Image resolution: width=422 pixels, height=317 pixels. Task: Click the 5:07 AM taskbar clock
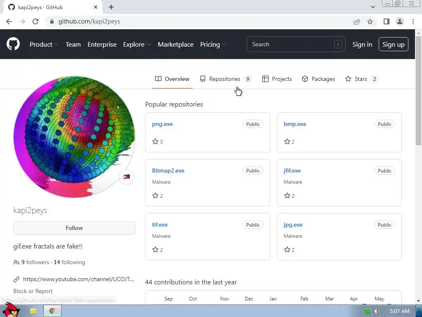point(400,311)
